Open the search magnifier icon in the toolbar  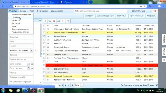50,21
